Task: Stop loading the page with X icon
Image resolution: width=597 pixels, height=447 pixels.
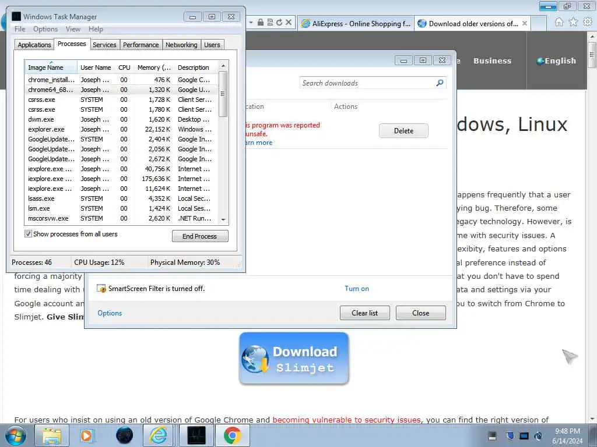Action: click(289, 23)
